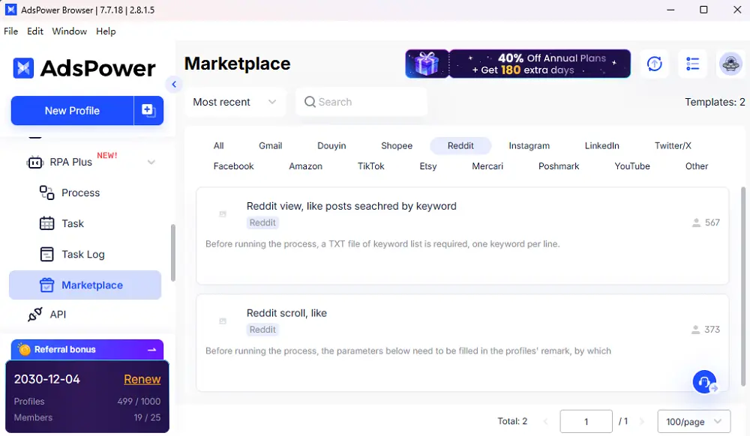Open the list view icon in the header
The height and width of the screenshot is (436, 750).
[x=692, y=64]
